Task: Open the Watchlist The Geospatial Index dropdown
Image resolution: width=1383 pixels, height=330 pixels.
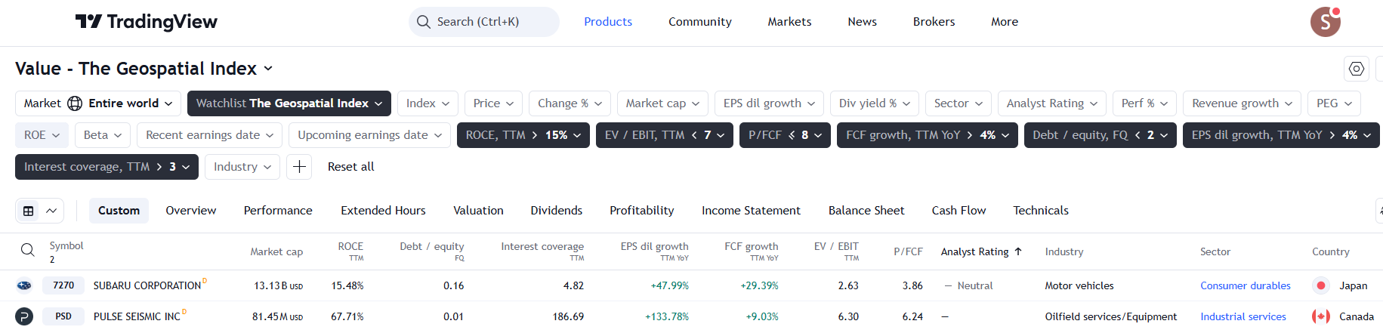Action: 289,103
